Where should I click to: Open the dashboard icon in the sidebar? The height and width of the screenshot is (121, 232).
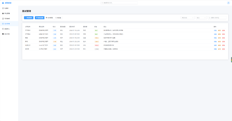[x=3, y=8]
